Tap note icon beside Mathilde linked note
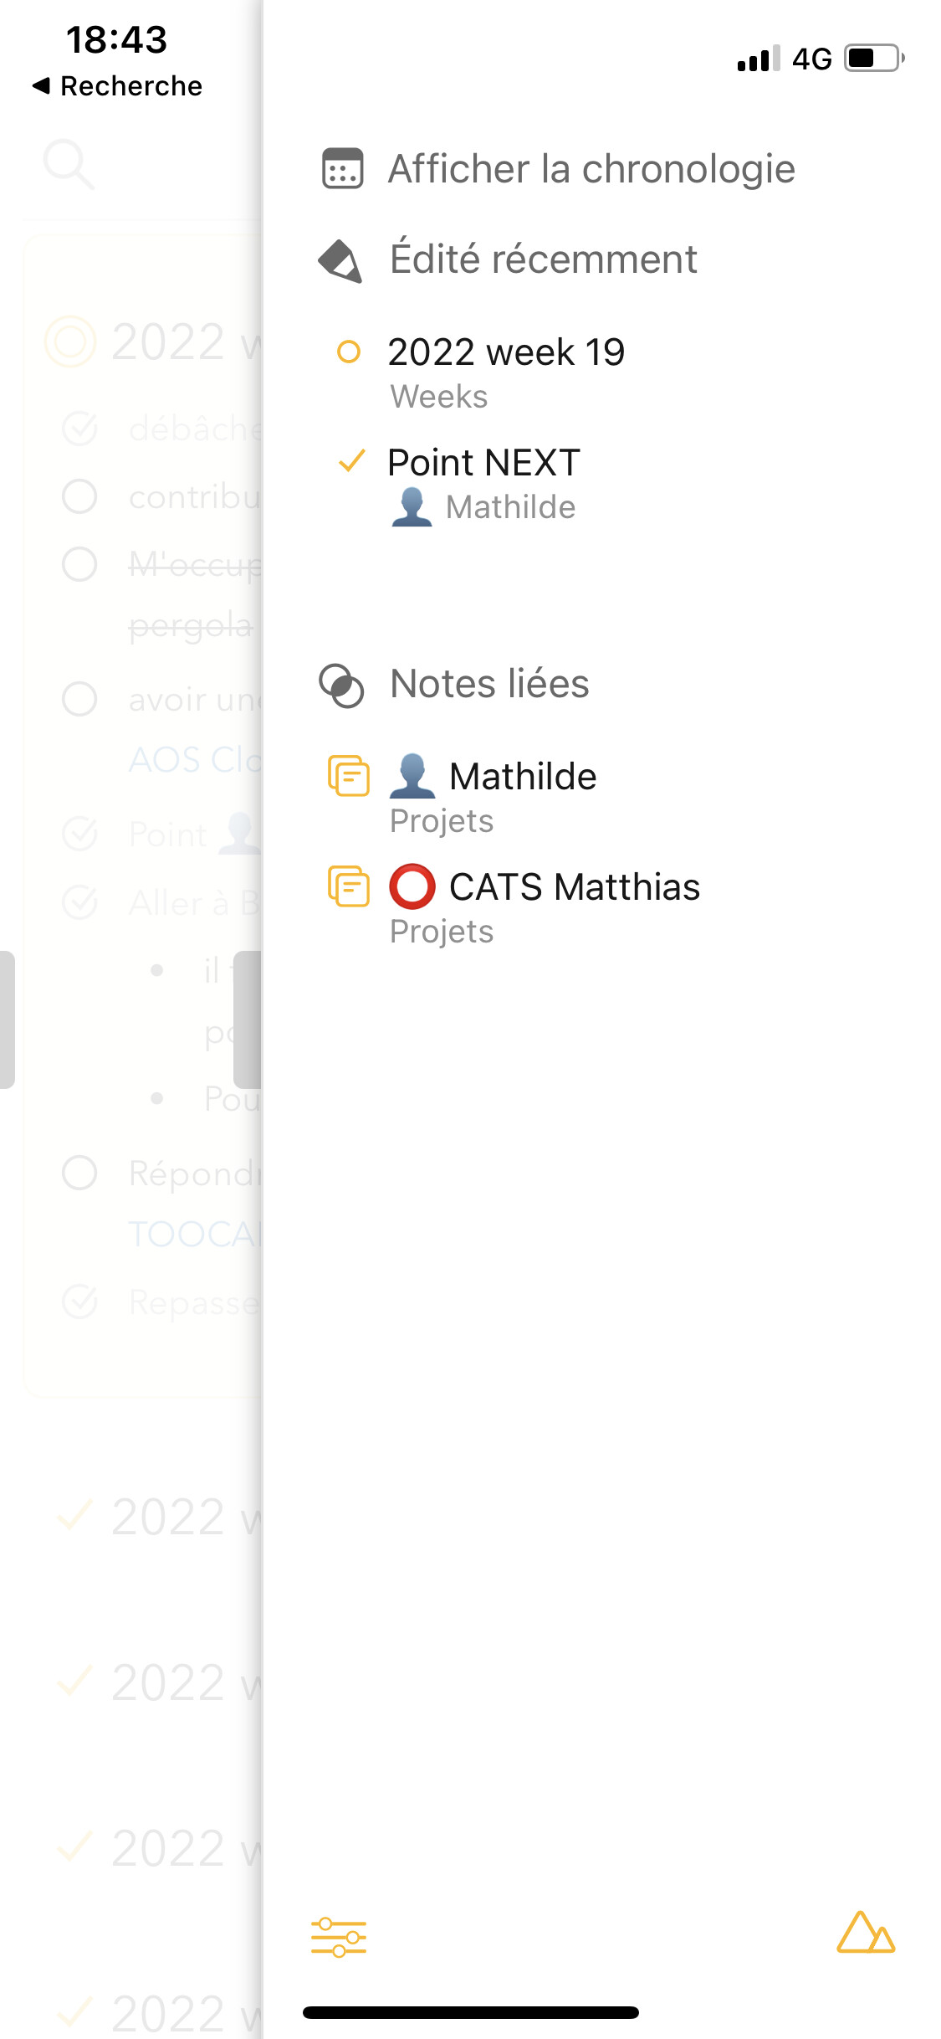The width and height of the screenshot is (941, 2039). click(349, 776)
